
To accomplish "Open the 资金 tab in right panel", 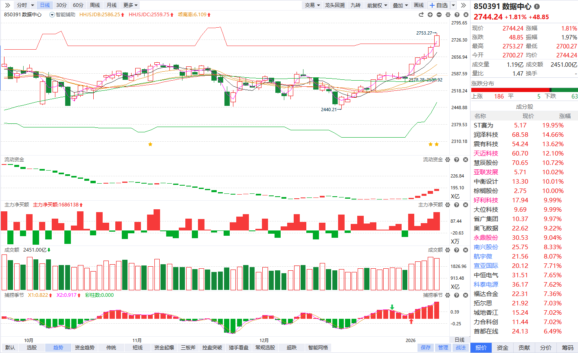I will coord(503,348).
